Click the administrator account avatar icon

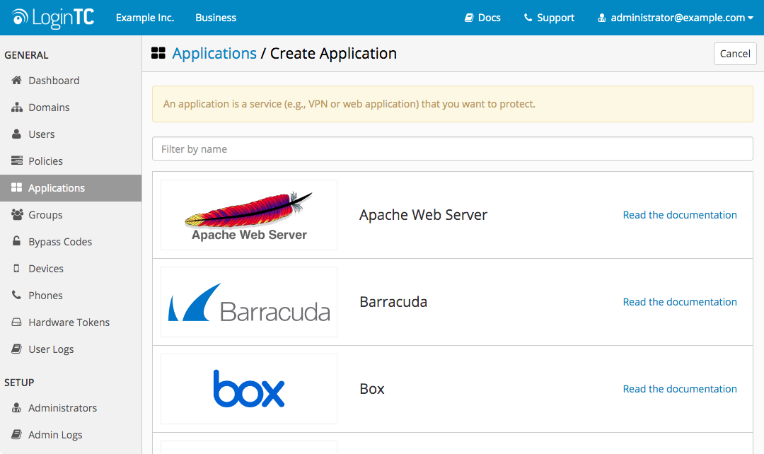(x=602, y=18)
